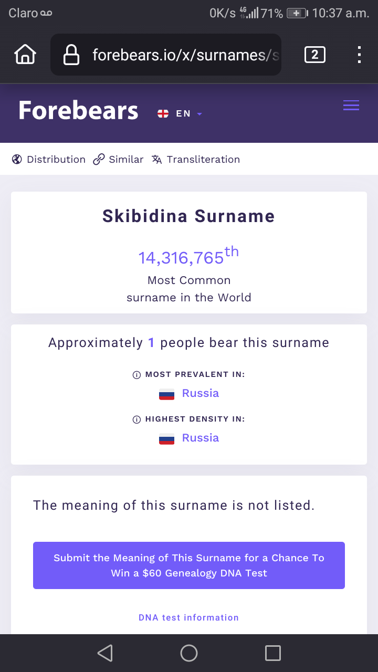Go to the Distribution section tab

tap(49, 160)
